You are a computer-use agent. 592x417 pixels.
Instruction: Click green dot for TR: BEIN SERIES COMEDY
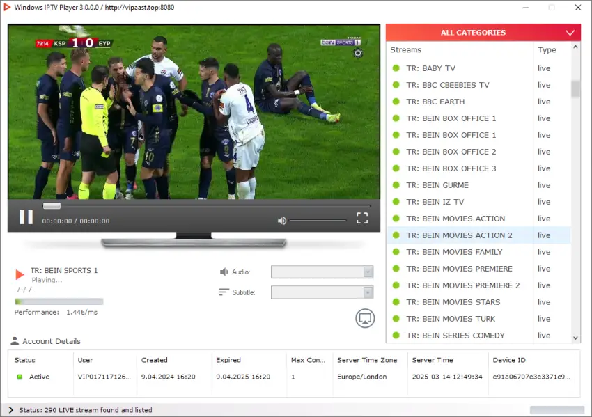396,335
